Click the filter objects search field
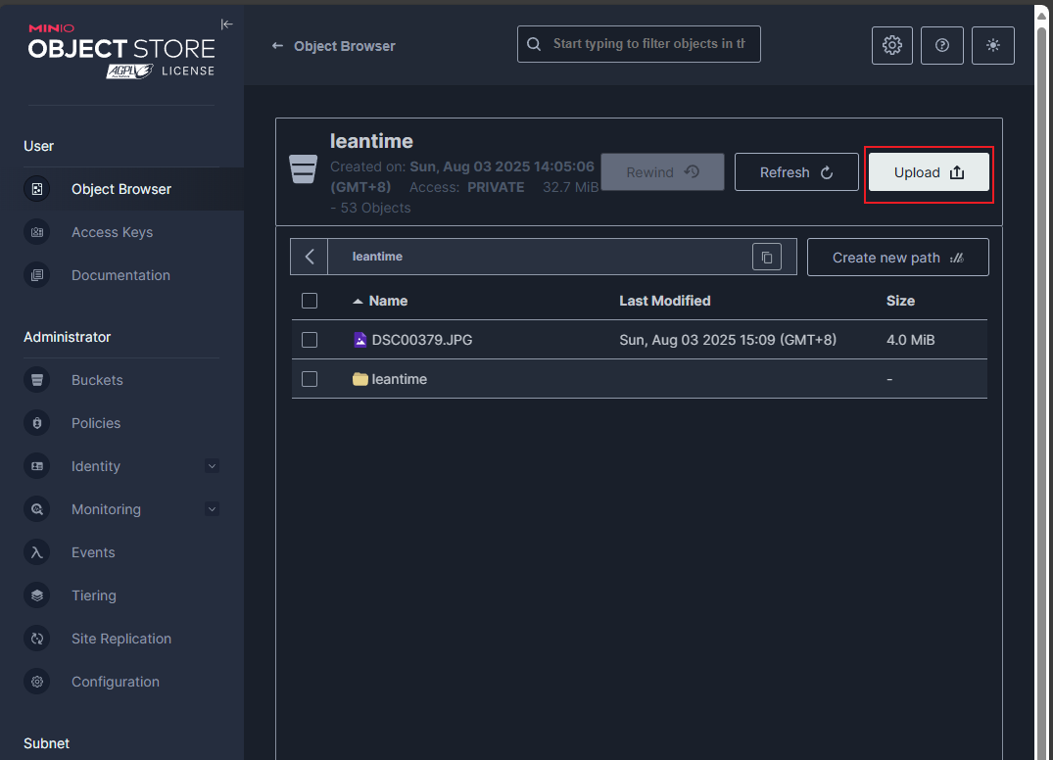1053x760 pixels. pyautogui.click(x=639, y=44)
